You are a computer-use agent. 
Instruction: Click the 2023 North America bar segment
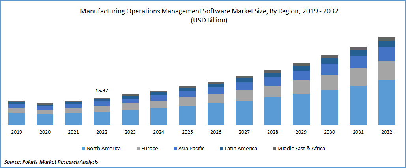130,118
